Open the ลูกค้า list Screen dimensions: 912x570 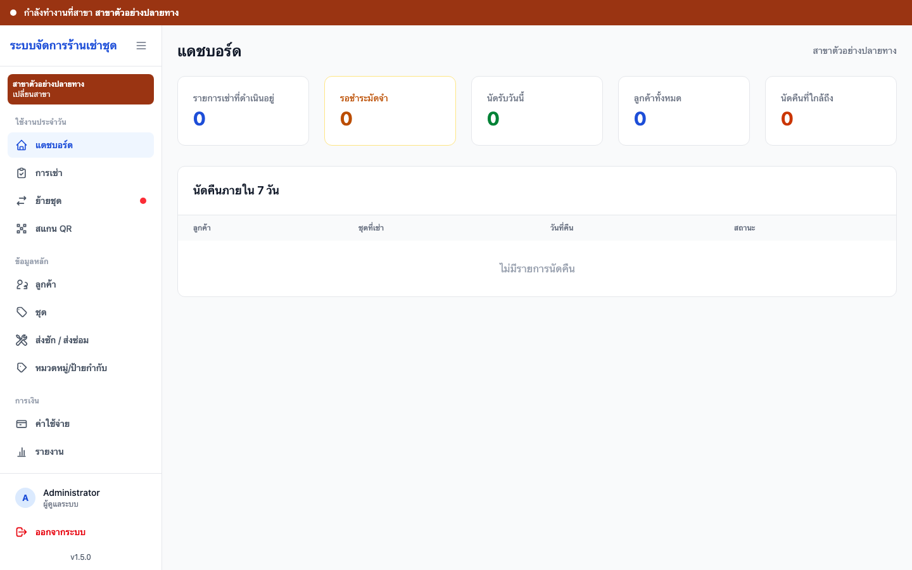(x=80, y=284)
